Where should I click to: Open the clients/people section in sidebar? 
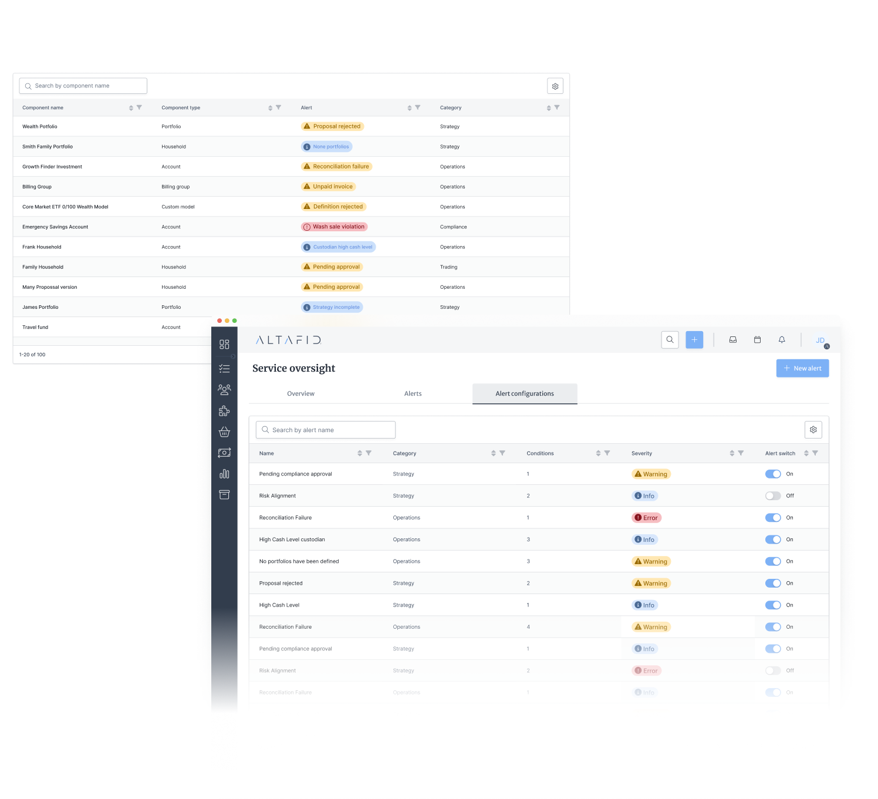click(x=224, y=389)
